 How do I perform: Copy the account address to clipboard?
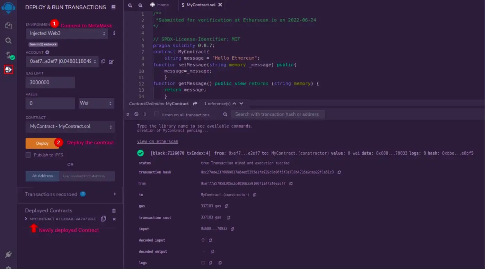coord(103,62)
